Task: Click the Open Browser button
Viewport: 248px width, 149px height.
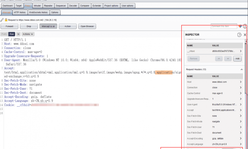Action: click(87, 26)
